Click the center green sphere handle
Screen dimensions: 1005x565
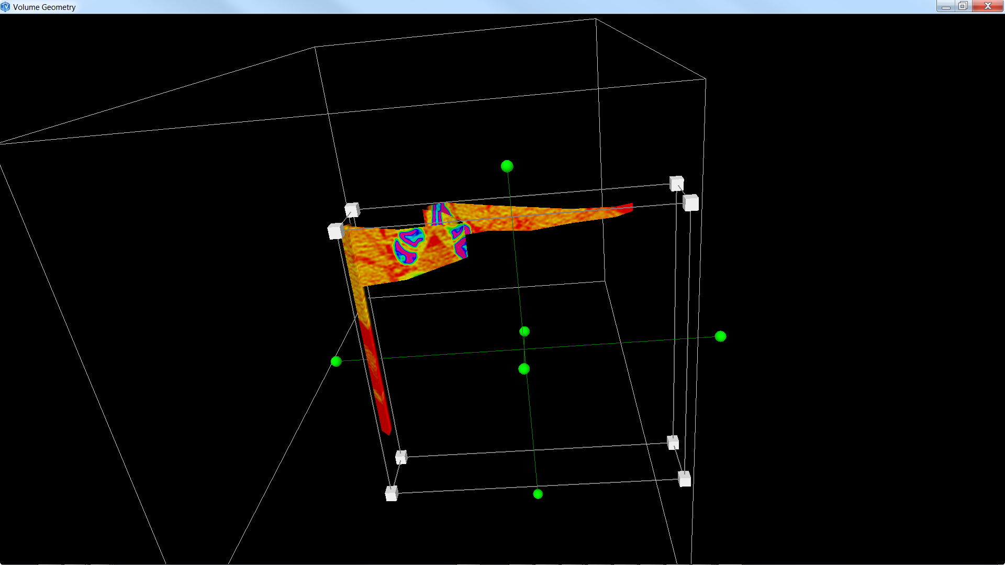(x=523, y=369)
